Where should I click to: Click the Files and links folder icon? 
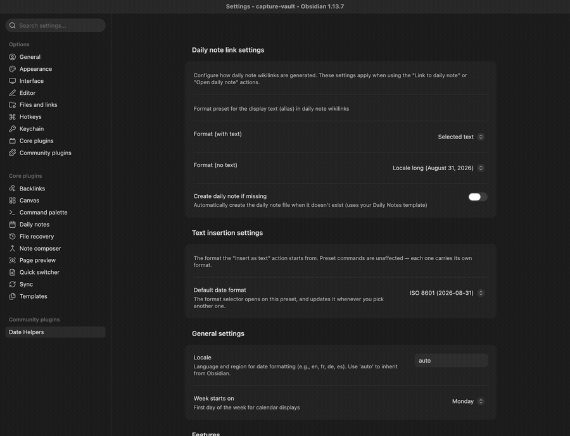coord(13,105)
